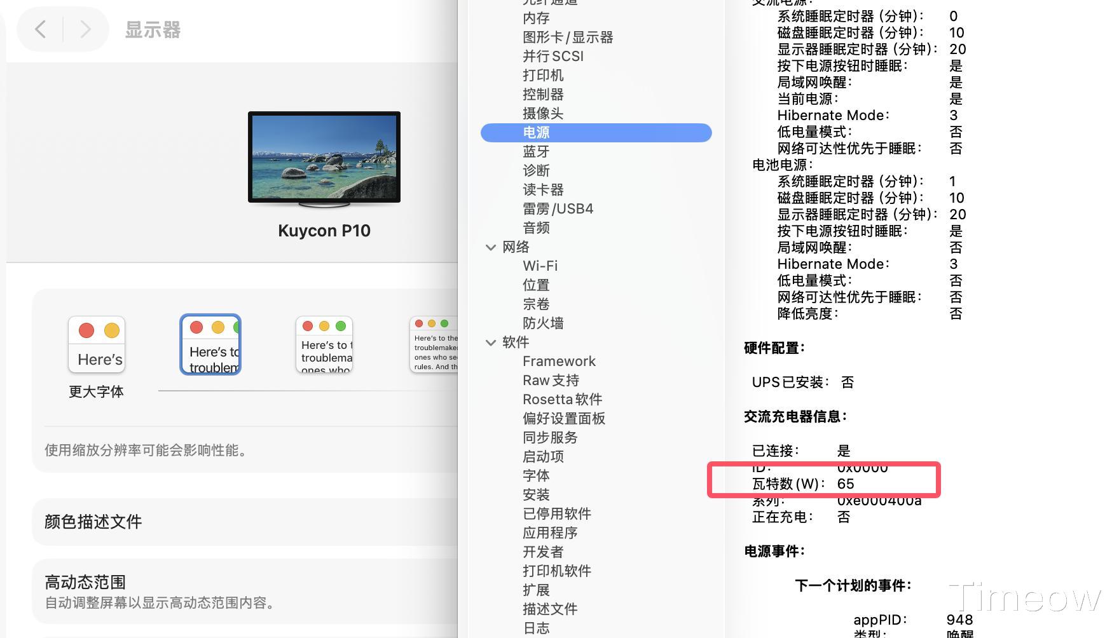Select 并行SCSI in the hardware list
The height and width of the screenshot is (638, 1119).
(553, 57)
